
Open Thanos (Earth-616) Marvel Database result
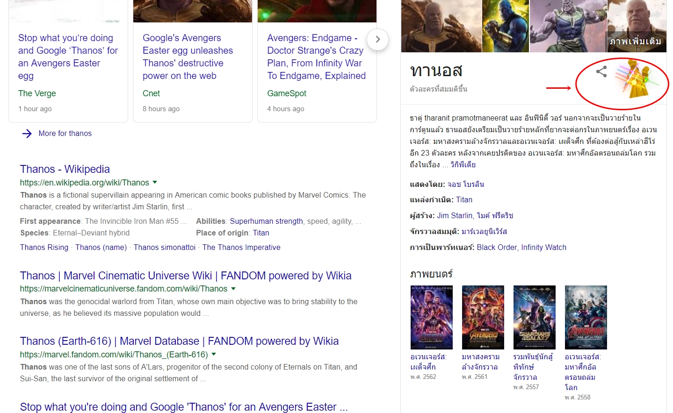pos(179,341)
